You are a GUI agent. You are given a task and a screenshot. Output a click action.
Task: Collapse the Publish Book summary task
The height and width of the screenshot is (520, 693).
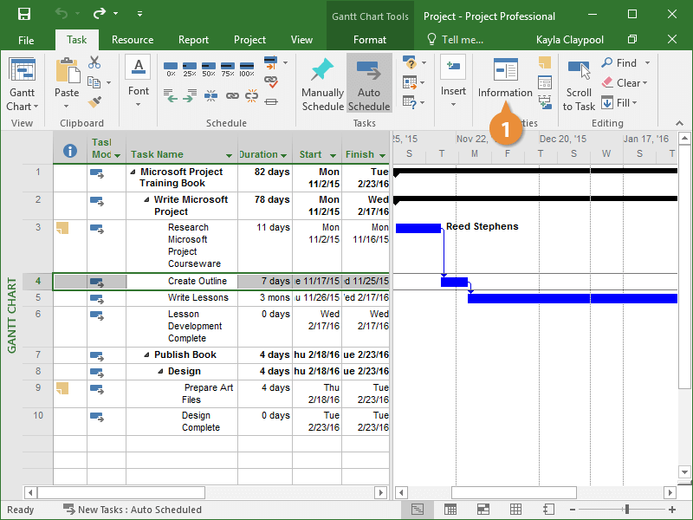(147, 355)
